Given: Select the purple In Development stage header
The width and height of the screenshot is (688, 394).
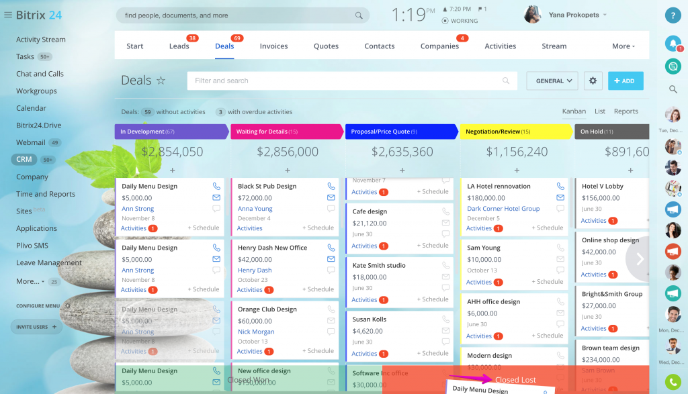Looking at the screenshot, I should [171, 132].
